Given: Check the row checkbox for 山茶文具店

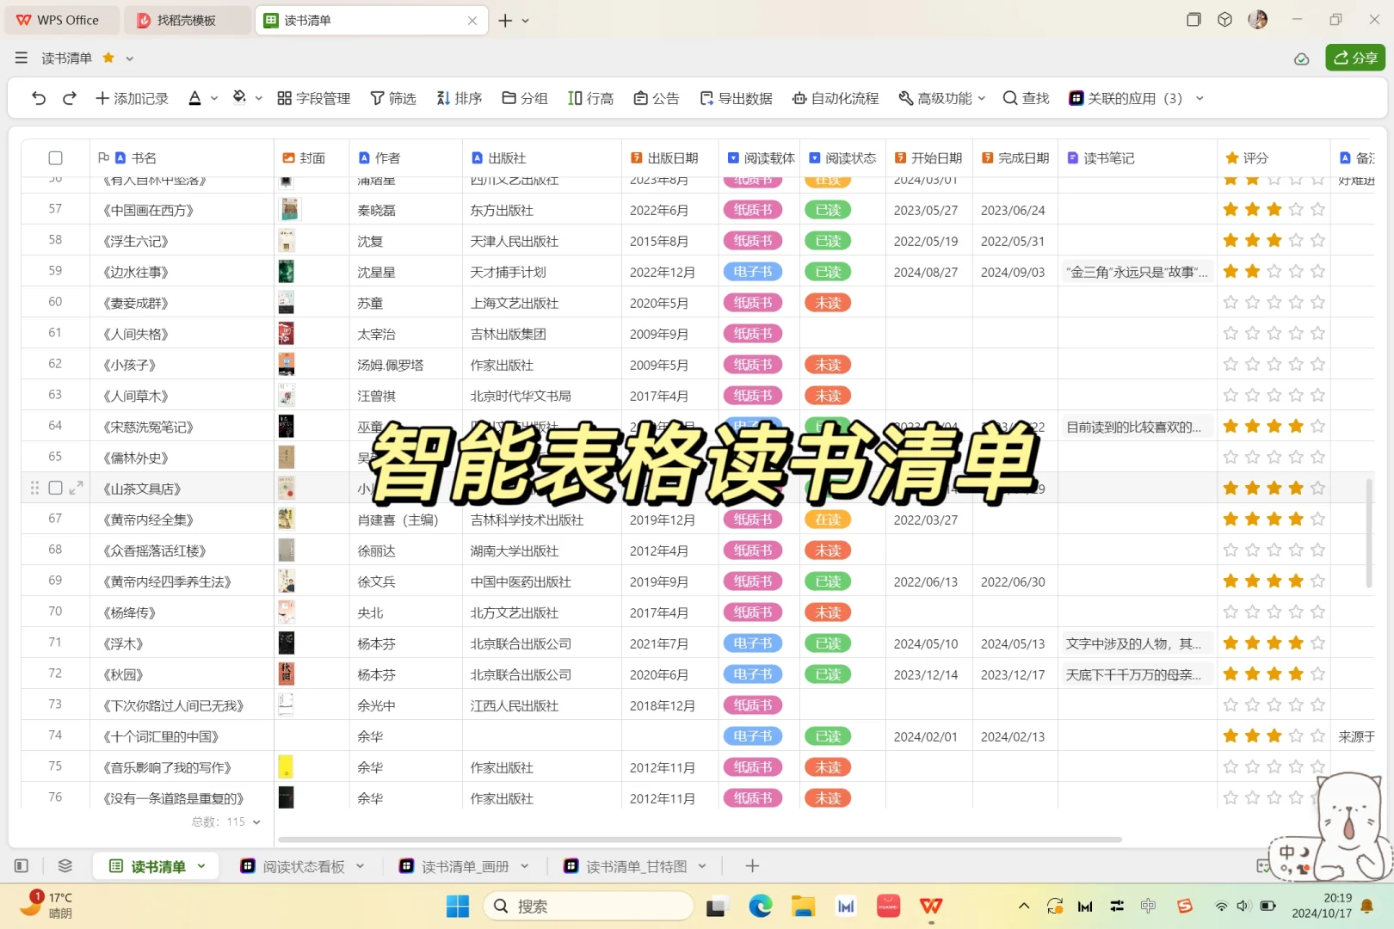Looking at the screenshot, I should 56,488.
